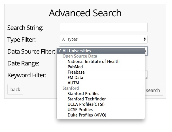This screenshot has height=132, width=172.
Task: Choose Stanford Techfinder option
Action: (x=86, y=99)
